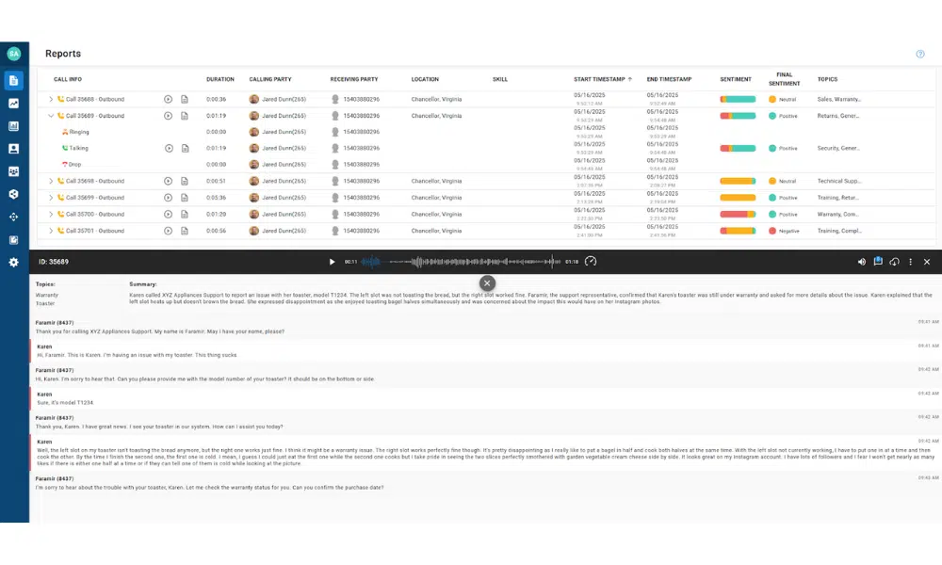
Task: Toggle the bookmark panel icon in player bar
Action: point(878,262)
